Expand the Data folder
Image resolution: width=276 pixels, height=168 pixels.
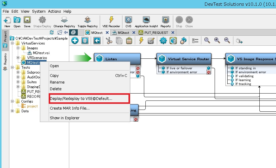click(12, 111)
